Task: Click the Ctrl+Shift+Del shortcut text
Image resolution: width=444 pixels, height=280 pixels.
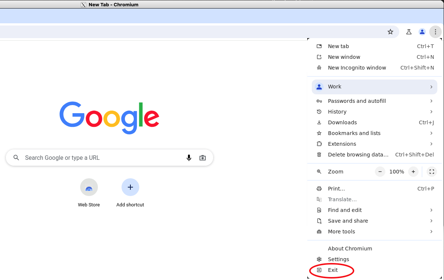Action: (414, 155)
